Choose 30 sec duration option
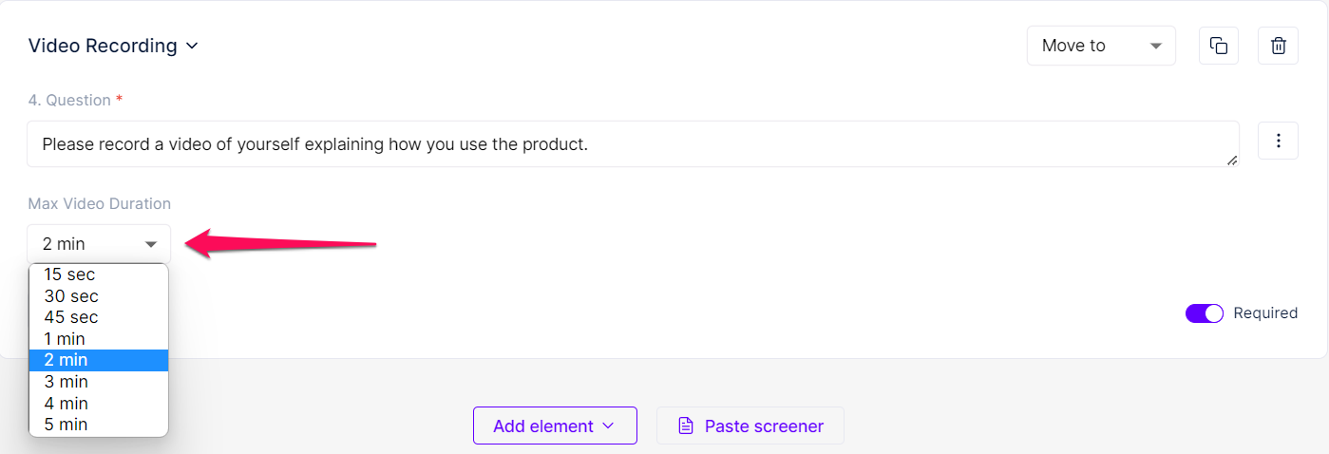Viewport: 1329px width, 454px height. [x=99, y=296]
